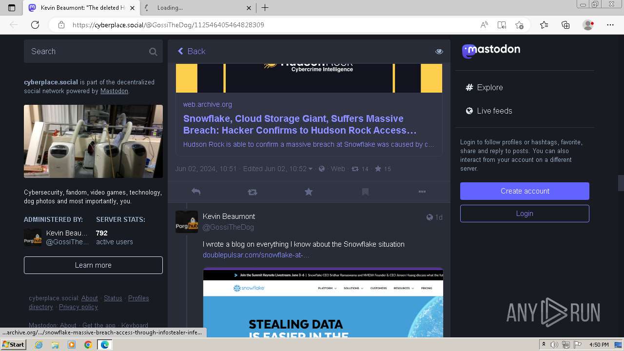Go Back using the Back link
Viewport: 624px width, 351px height.
click(x=191, y=51)
